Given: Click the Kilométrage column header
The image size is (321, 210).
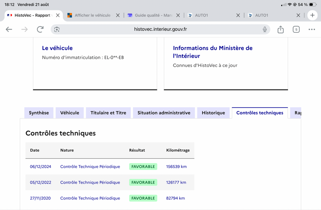Looking at the screenshot, I should [178, 150].
